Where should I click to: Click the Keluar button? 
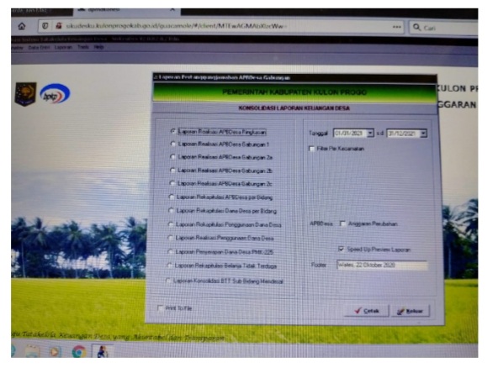[x=411, y=311]
